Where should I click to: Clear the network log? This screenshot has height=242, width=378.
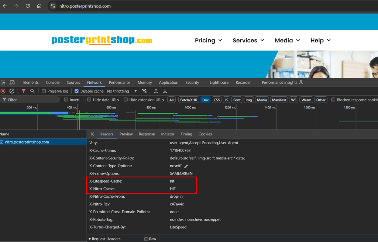pos(12,91)
